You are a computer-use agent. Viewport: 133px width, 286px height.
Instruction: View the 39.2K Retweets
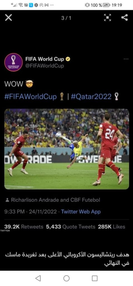[x=24, y=227]
